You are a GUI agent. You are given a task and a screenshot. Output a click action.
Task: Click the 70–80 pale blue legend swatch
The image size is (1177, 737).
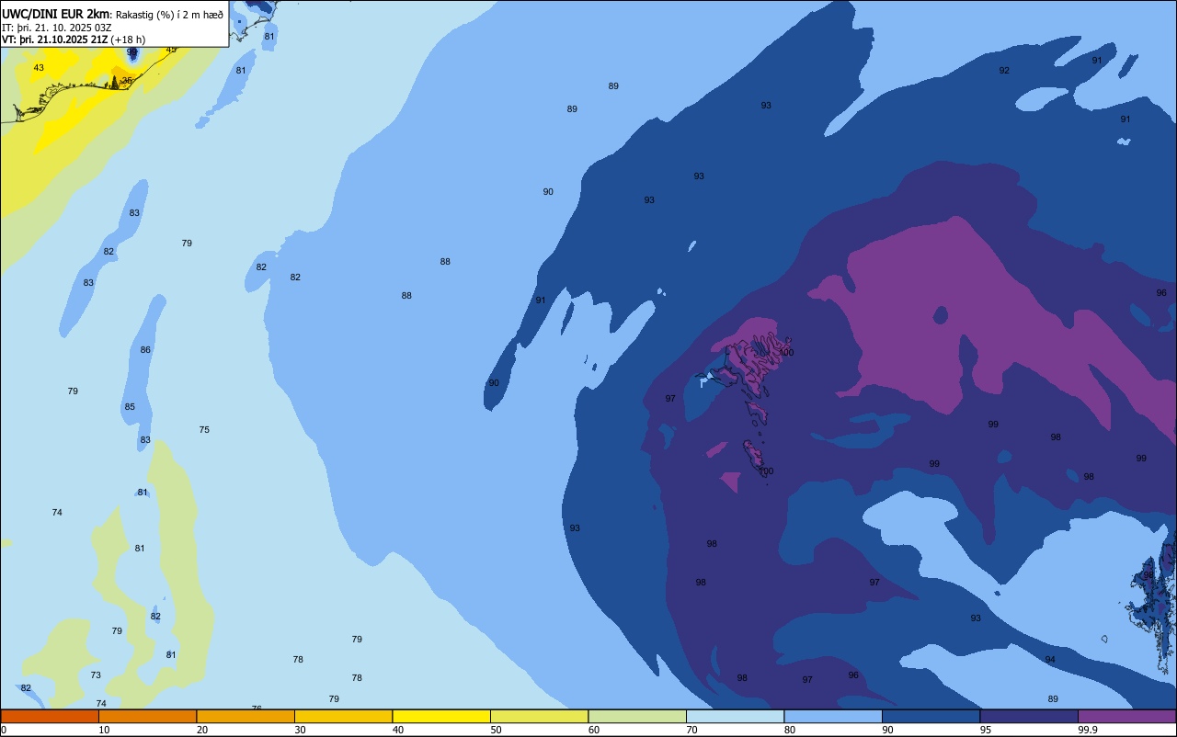735,716
